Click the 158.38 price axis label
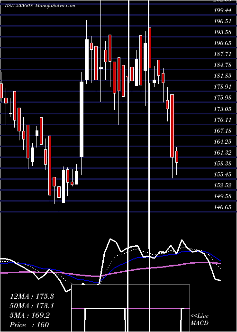Viewport: 237px width, 332px height. [222, 164]
